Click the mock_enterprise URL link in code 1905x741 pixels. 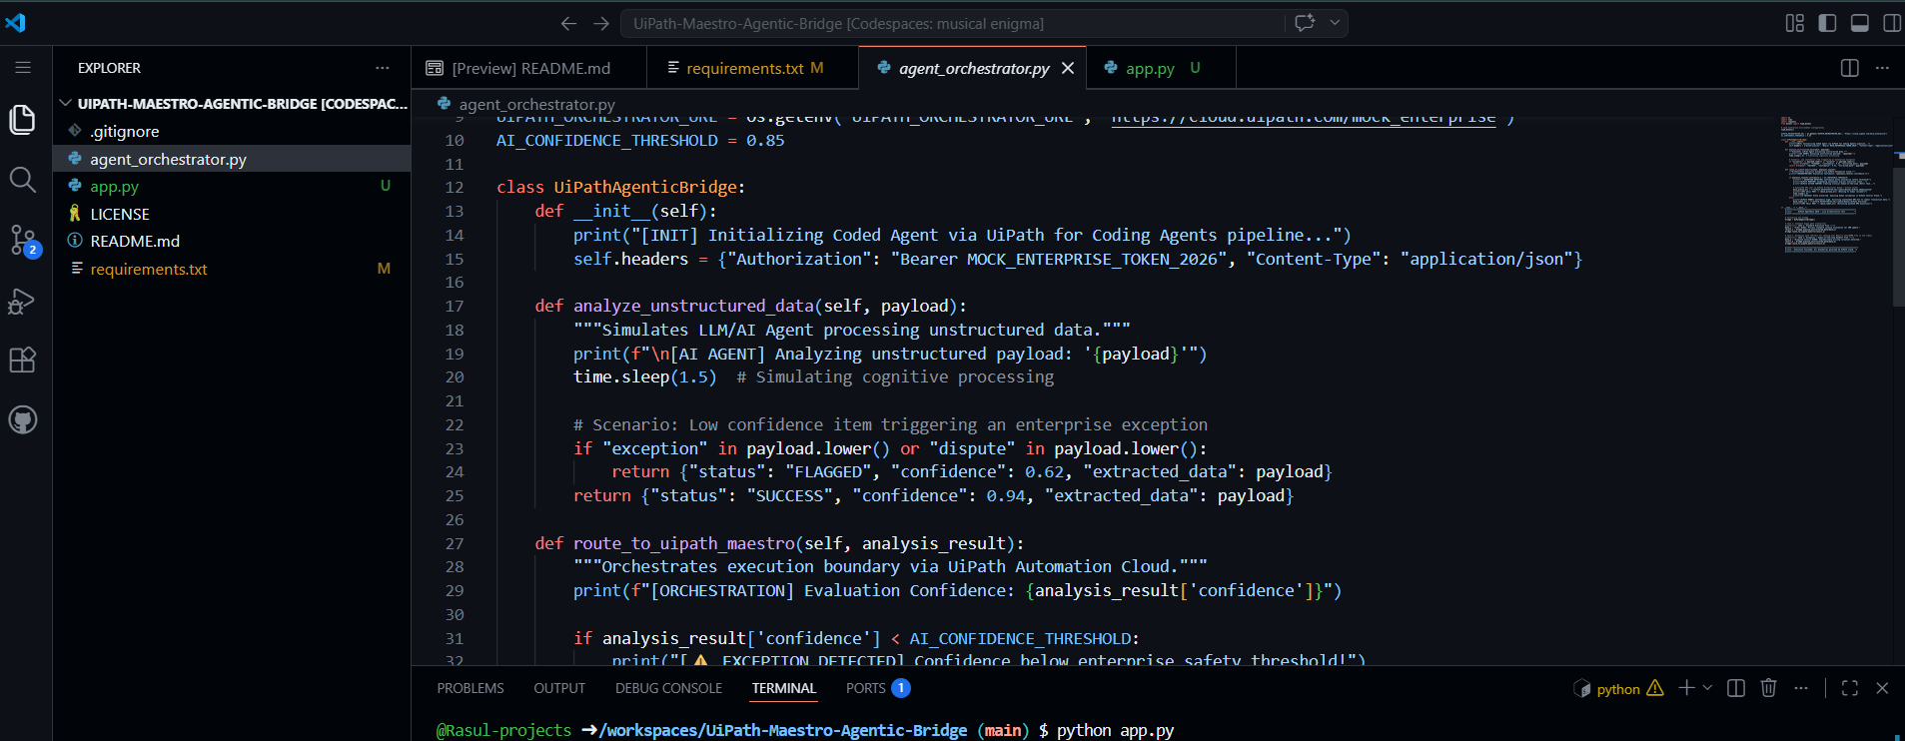1304,119
